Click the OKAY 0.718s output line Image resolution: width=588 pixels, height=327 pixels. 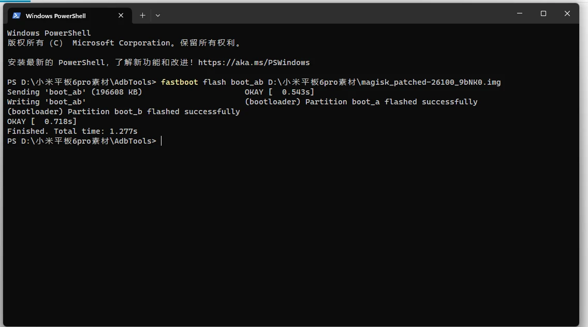41,121
